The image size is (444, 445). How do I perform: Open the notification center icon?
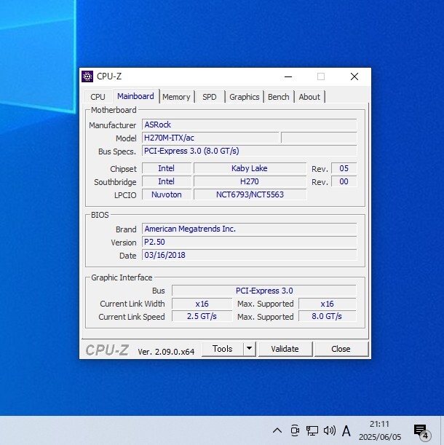(422, 431)
